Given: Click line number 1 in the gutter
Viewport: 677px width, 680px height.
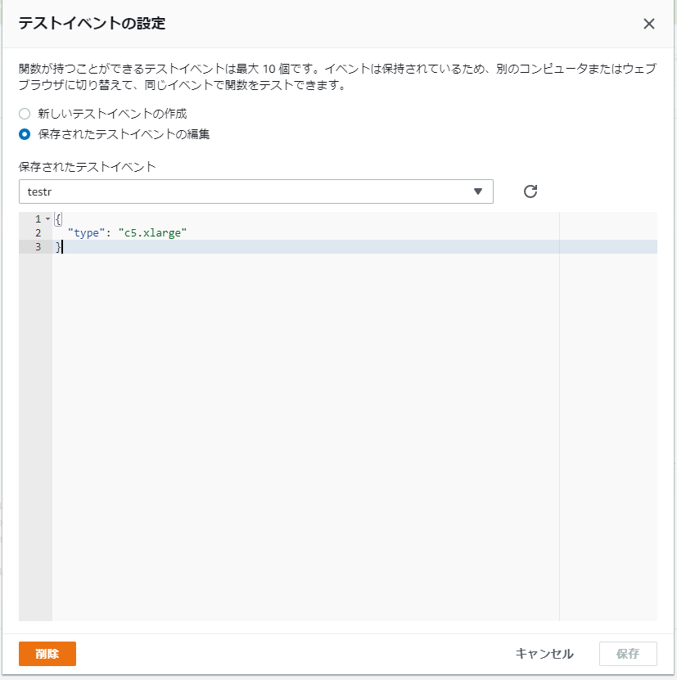Looking at the screenshot, I should (x=36, y=218).
